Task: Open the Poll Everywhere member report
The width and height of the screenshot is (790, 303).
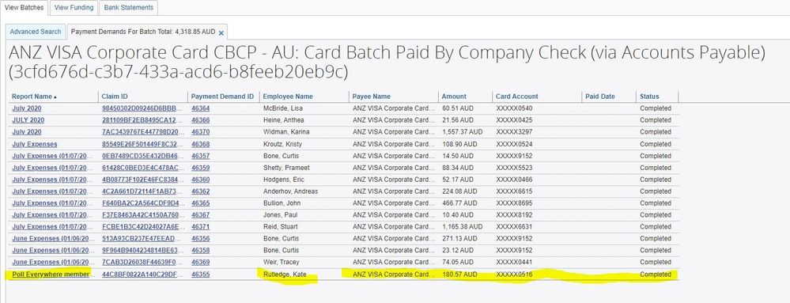Action: coord(51,275)
